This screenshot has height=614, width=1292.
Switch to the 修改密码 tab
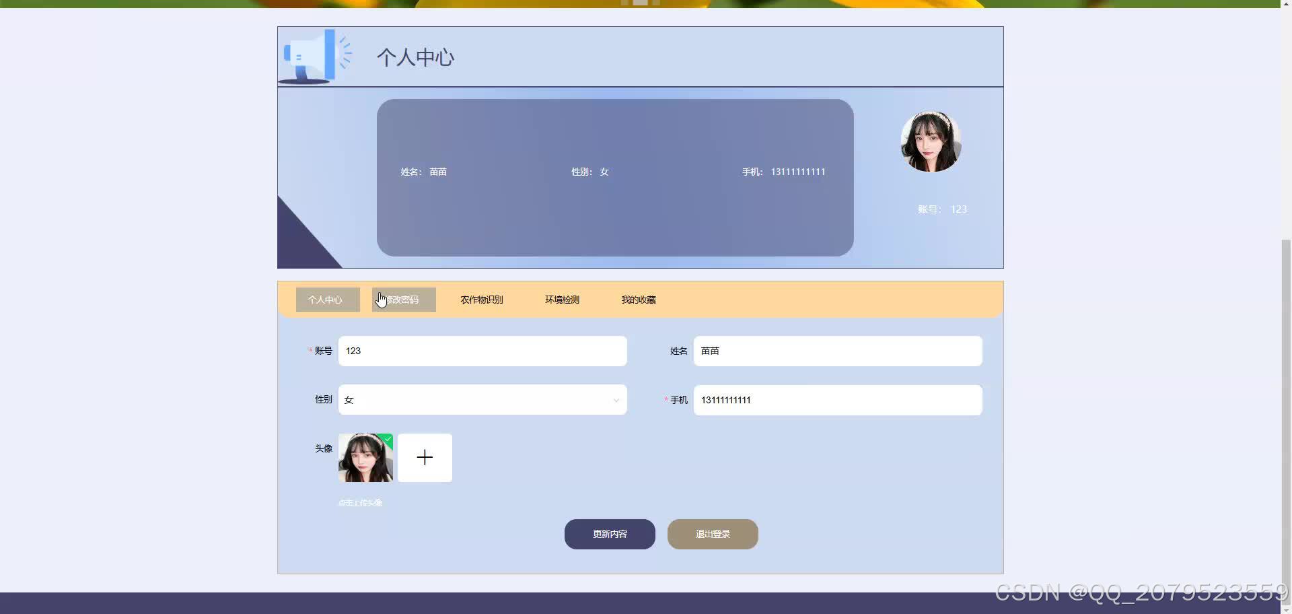click(403, 299)
